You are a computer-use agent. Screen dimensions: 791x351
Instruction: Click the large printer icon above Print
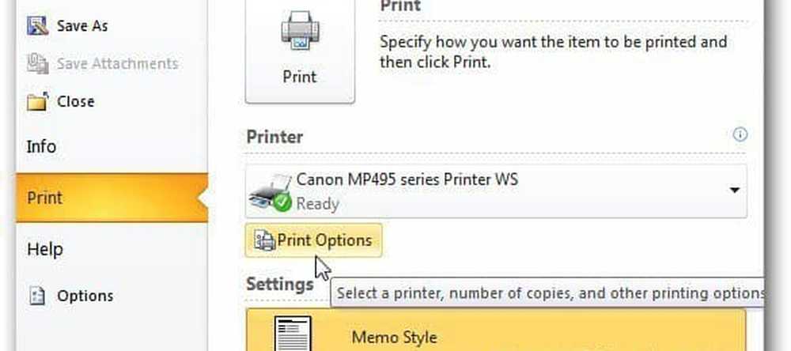300,30
